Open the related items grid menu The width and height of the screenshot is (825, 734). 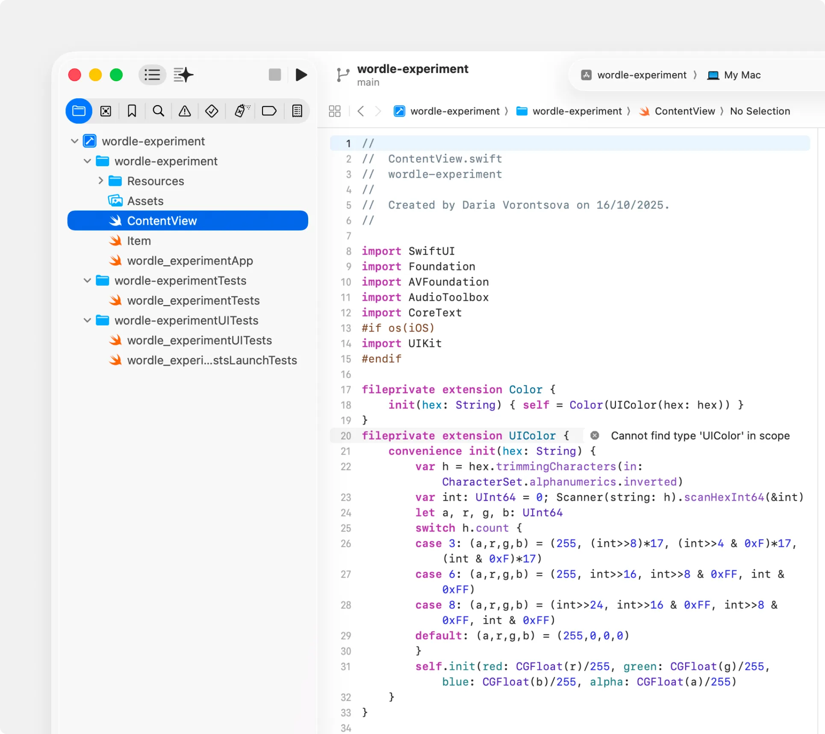pyautogui.click(x=335, y=111)
